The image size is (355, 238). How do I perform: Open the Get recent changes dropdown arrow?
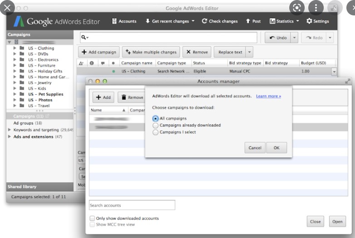coord(193,21)
